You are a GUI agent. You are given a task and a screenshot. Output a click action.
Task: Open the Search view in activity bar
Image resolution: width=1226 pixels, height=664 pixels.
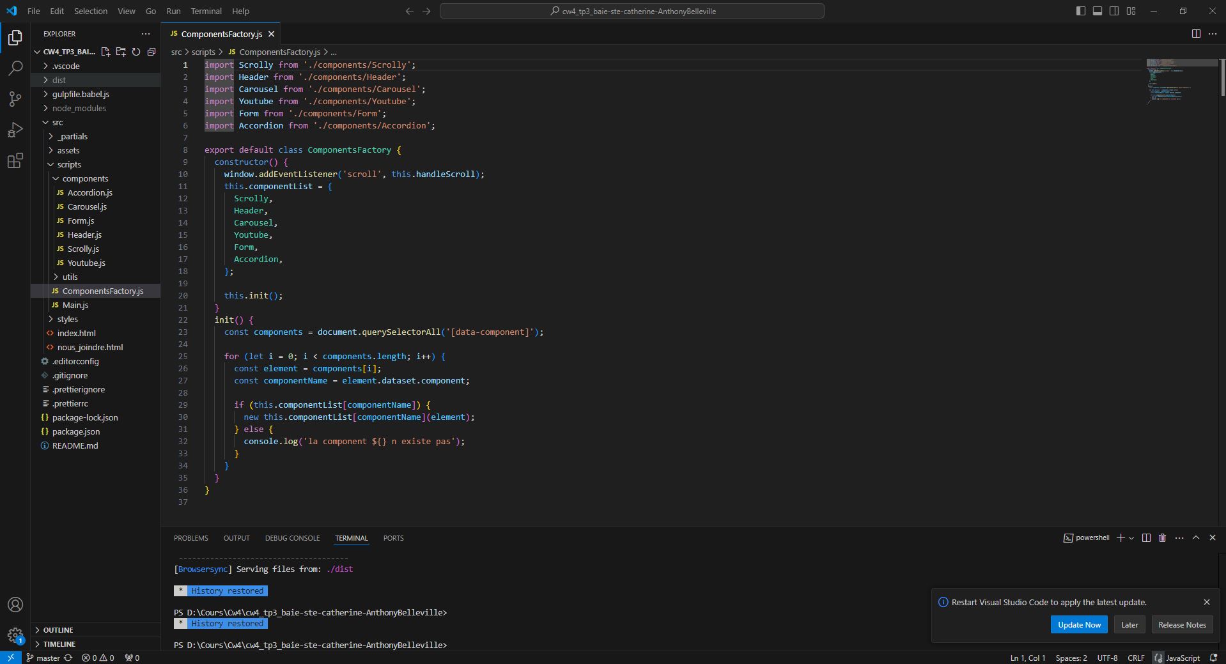[x=15, y=68]
